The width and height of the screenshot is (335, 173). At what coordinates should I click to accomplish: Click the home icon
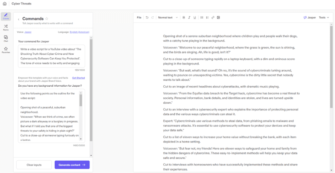click(5, 4)
